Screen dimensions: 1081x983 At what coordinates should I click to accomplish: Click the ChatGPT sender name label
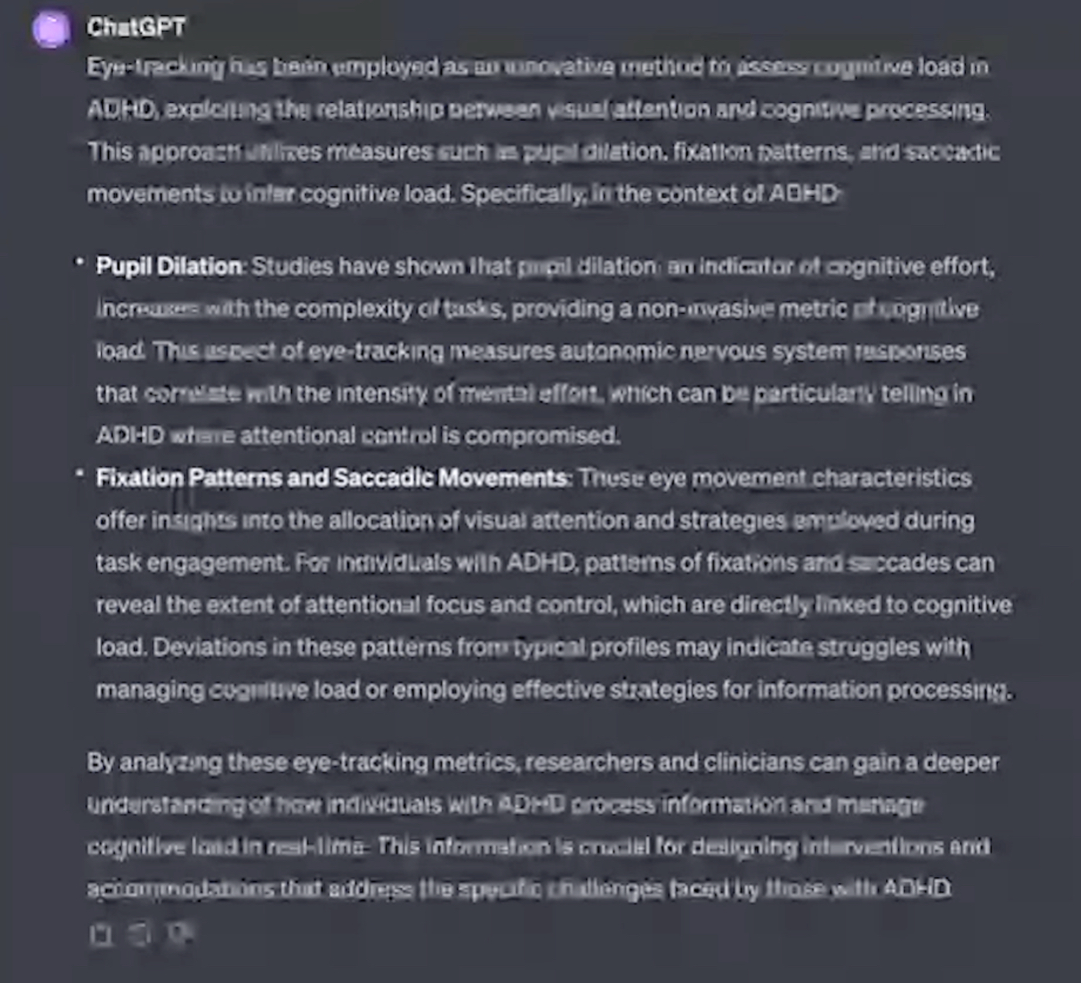tap(136, 27)
